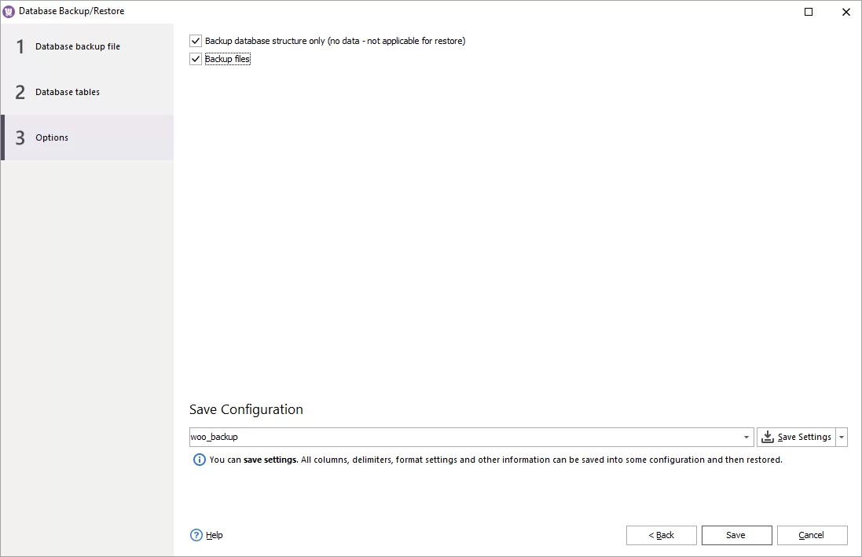Image resolution: width=862 pixels, height=557 pixels.
Task: Uncheck the Backup files option
Action: pos(195,58)
